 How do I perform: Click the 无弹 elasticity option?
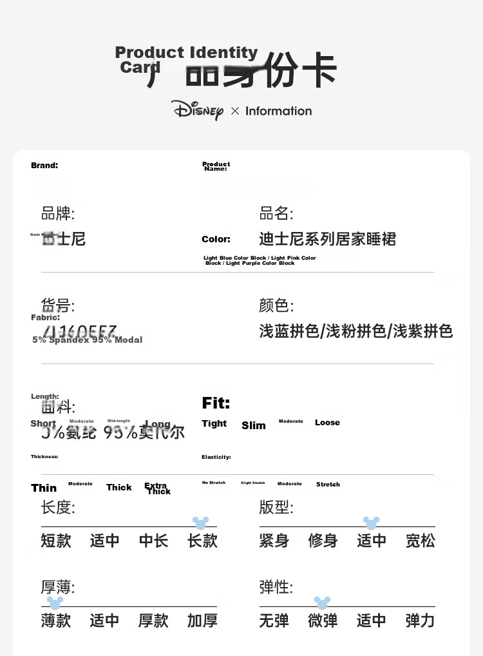274,621
